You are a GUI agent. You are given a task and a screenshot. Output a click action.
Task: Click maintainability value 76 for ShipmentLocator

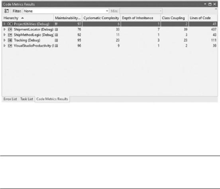[79, 29]
